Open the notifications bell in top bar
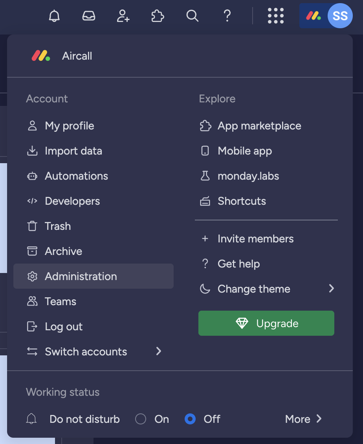 pos(54,16)
